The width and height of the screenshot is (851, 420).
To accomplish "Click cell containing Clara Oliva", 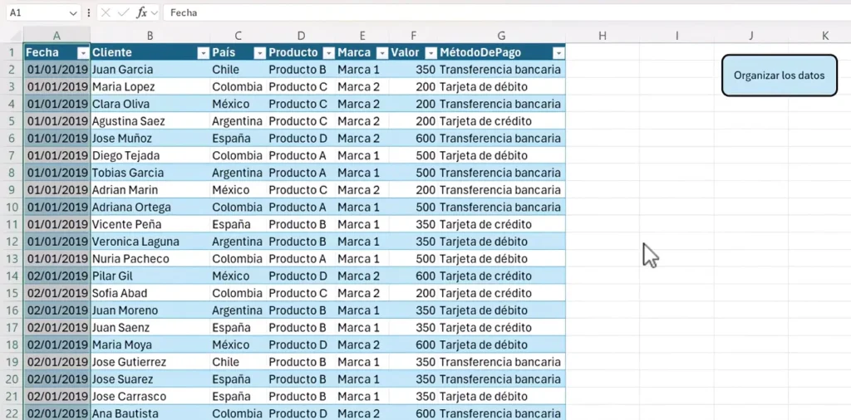I will click(x=150, y=104).
